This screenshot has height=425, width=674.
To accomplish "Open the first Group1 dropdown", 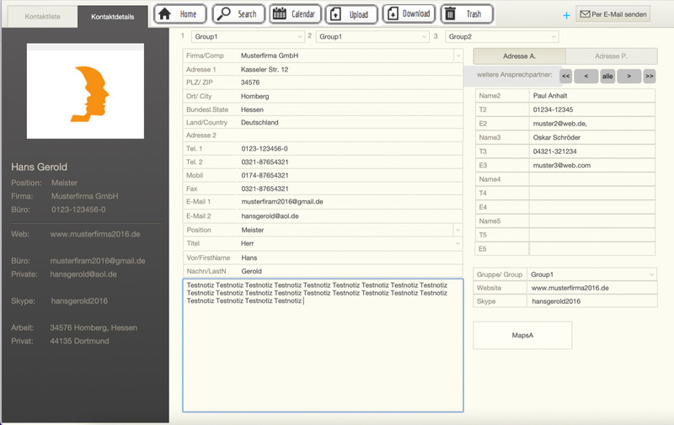I will point(248,36).
